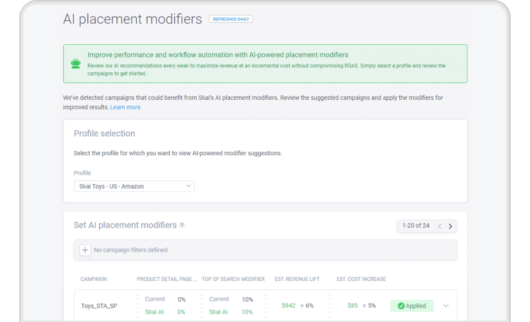Click the up arrow next to 5% cost increase

[x=364, y=306]
